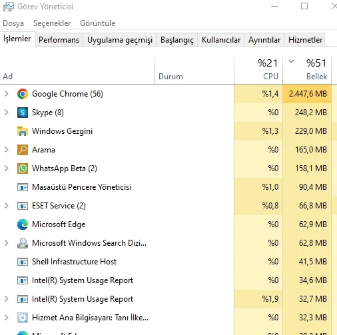Expand the Skype (8) process group

7,113
